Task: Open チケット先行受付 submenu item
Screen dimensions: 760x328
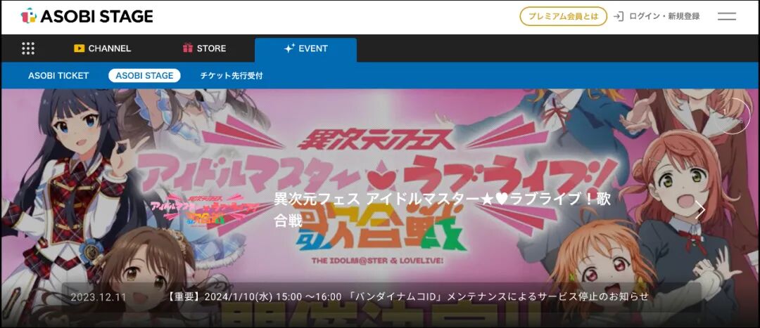Action: [x=232, y=75]
